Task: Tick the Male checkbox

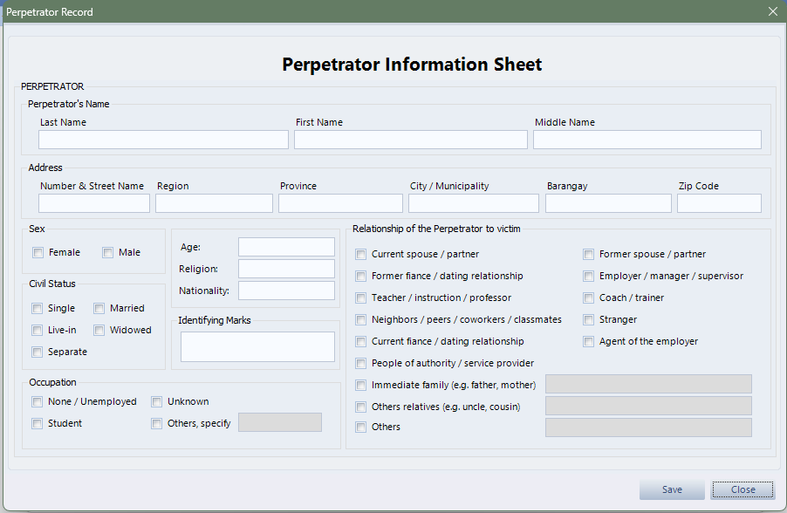Action: tap(107, 253)
